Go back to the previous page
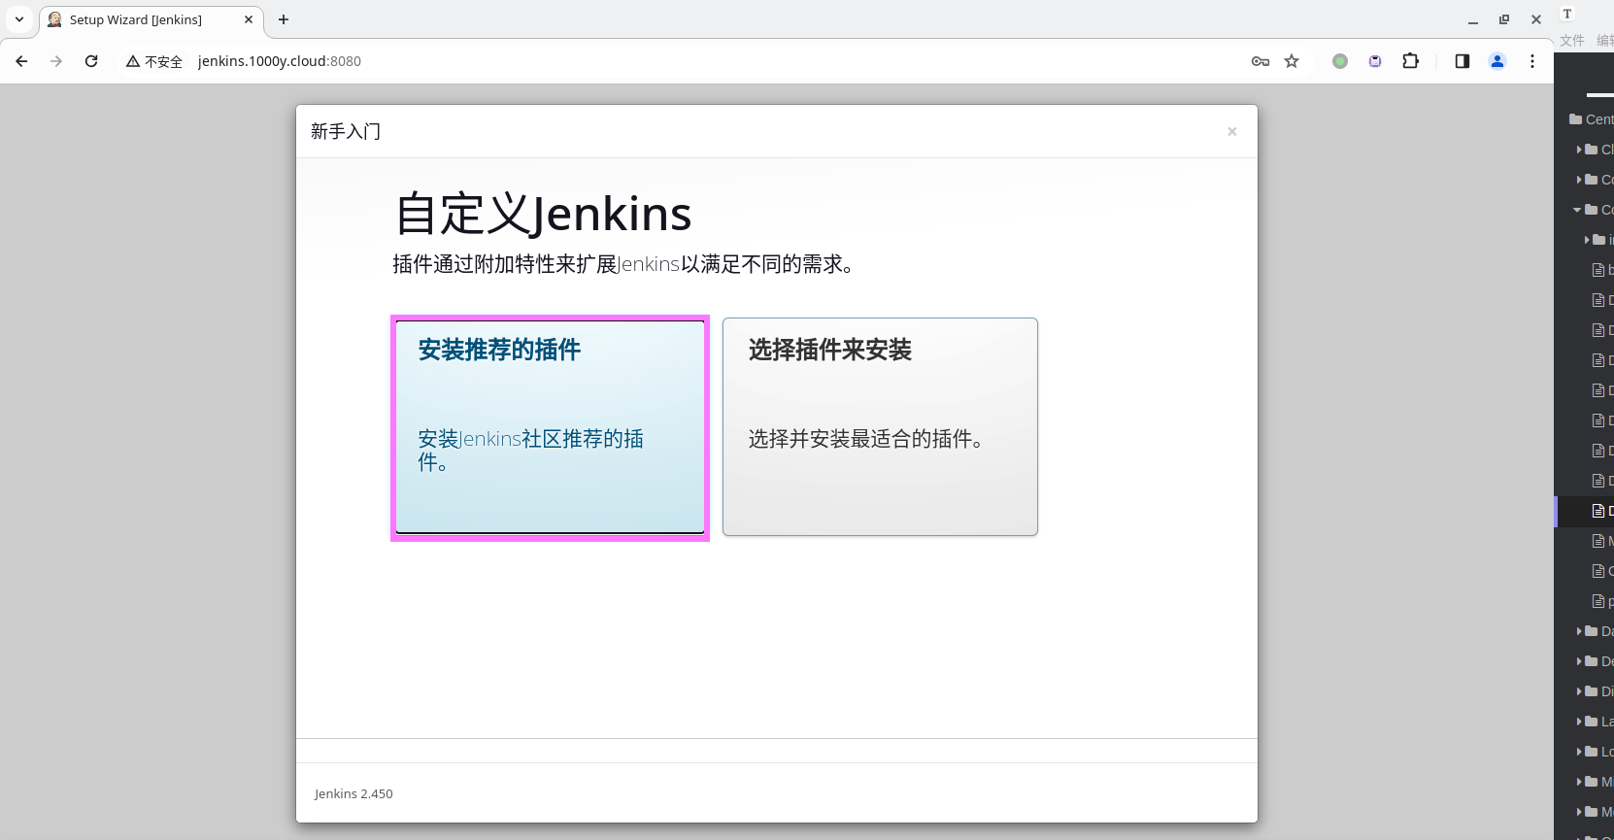The width and height of the screenshot is (1614, 840). coord(21,61)
